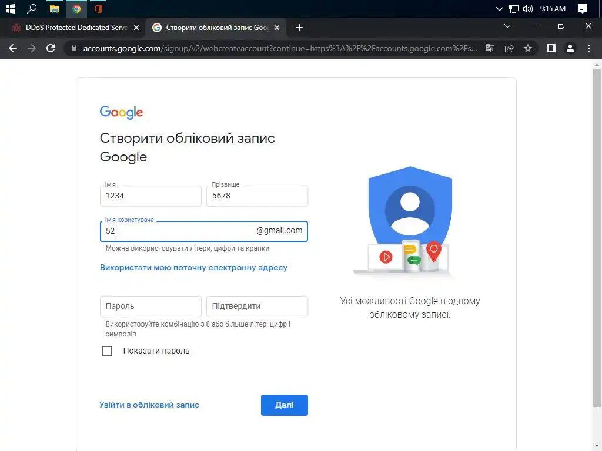This screenshot has width=602, height=451.
Task: Open the Chrome profile menu
Action: (570, 48)
